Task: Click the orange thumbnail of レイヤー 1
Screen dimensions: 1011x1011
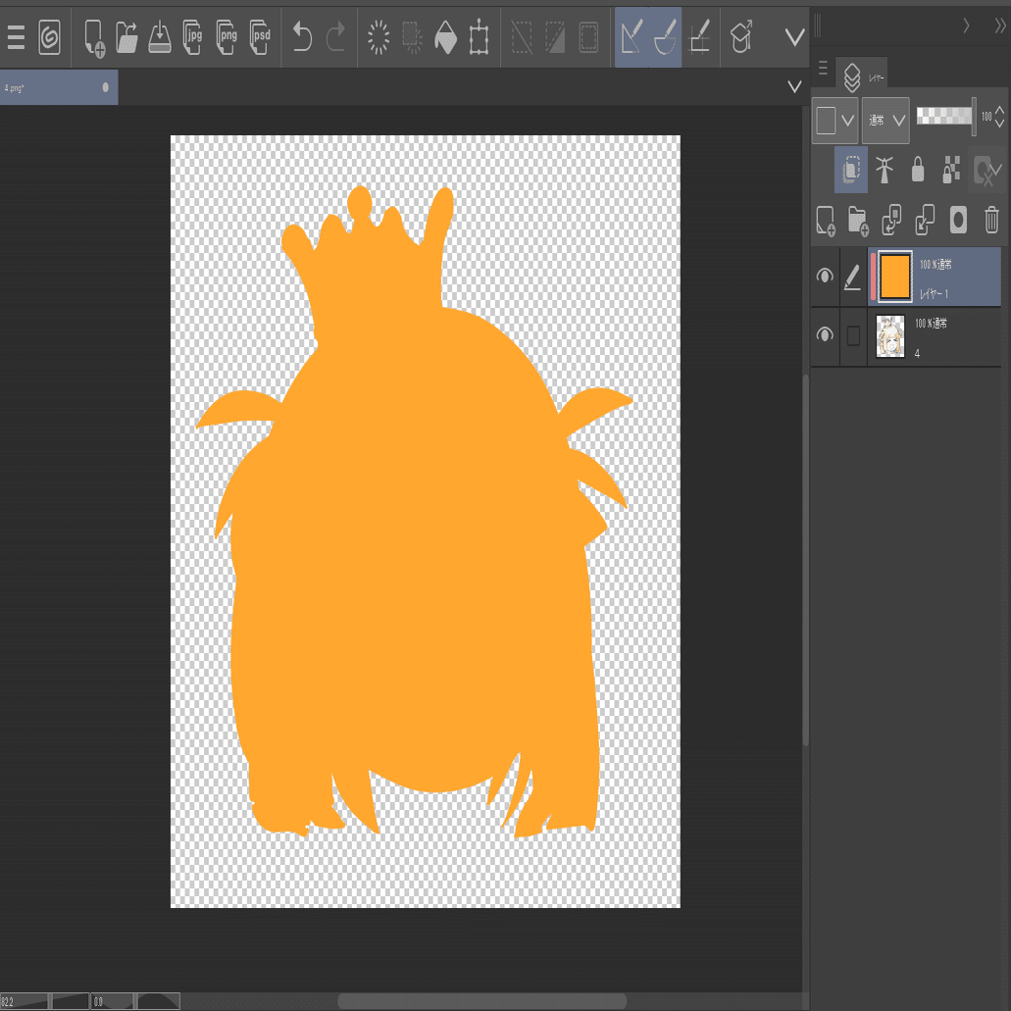Action: coord(895,276)
